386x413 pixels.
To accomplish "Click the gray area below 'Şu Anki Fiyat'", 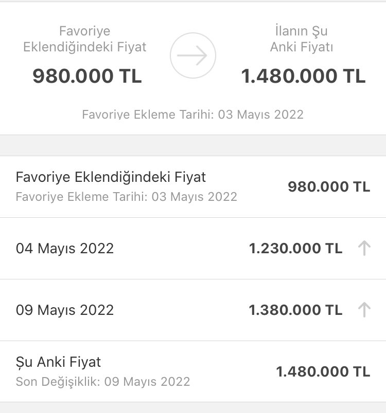I will coord(193,408).
